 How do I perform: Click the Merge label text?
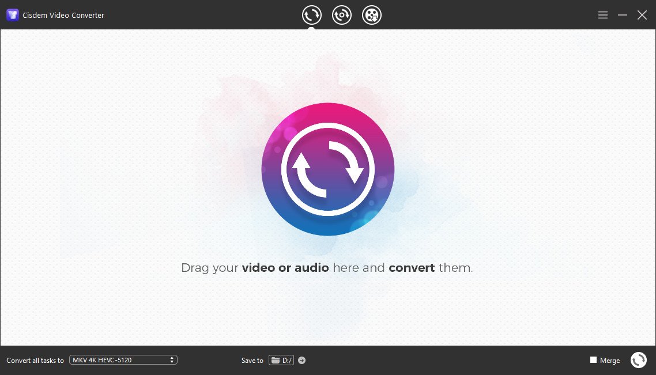click(610, 361)
